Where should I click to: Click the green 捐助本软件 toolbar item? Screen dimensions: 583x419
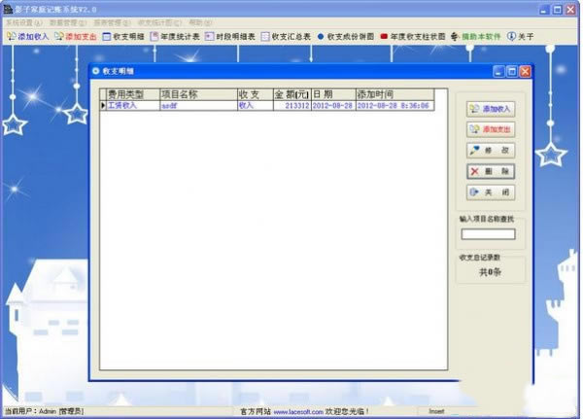(x=475, y=37)
